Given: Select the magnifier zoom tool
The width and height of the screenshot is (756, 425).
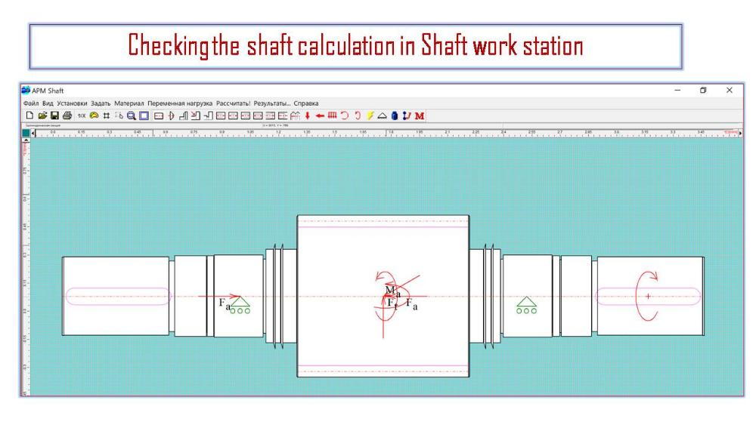Looking at the screenshot, I should (132, 115).
